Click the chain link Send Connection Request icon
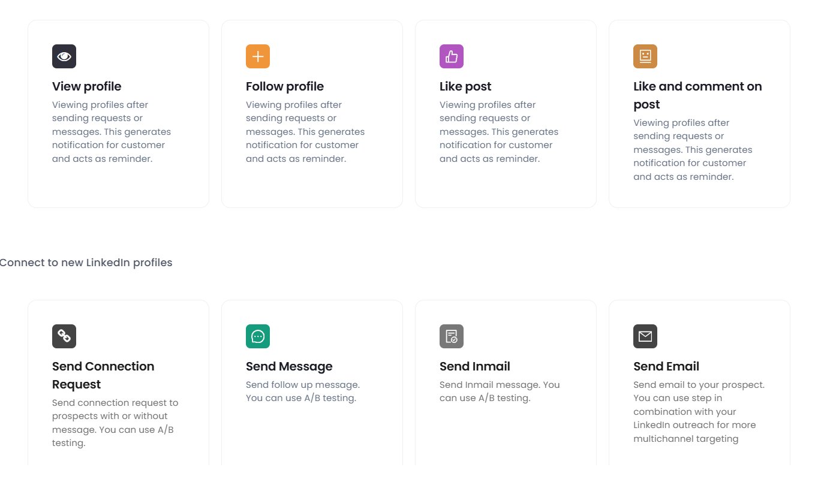Viewport: 818px width, 479px height. pyautogui.click(x=64, y=336)
